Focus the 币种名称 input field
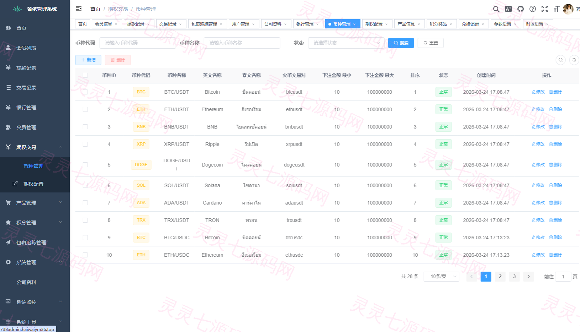This screenshot has width=580, height=332. pos(242,43)
